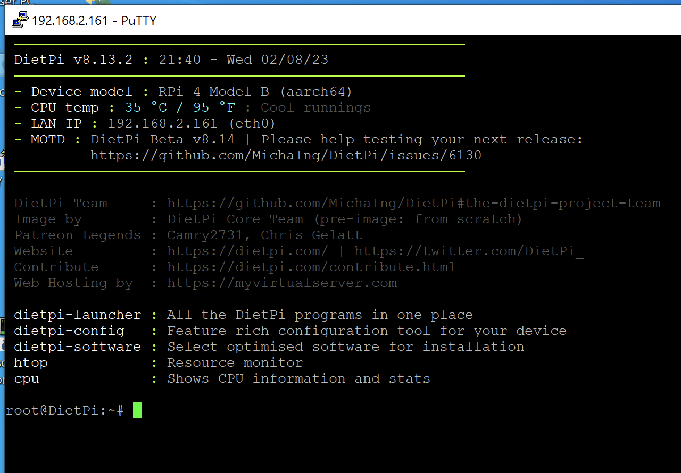Click the myvirtualserver.com URL

click(281, 283)
